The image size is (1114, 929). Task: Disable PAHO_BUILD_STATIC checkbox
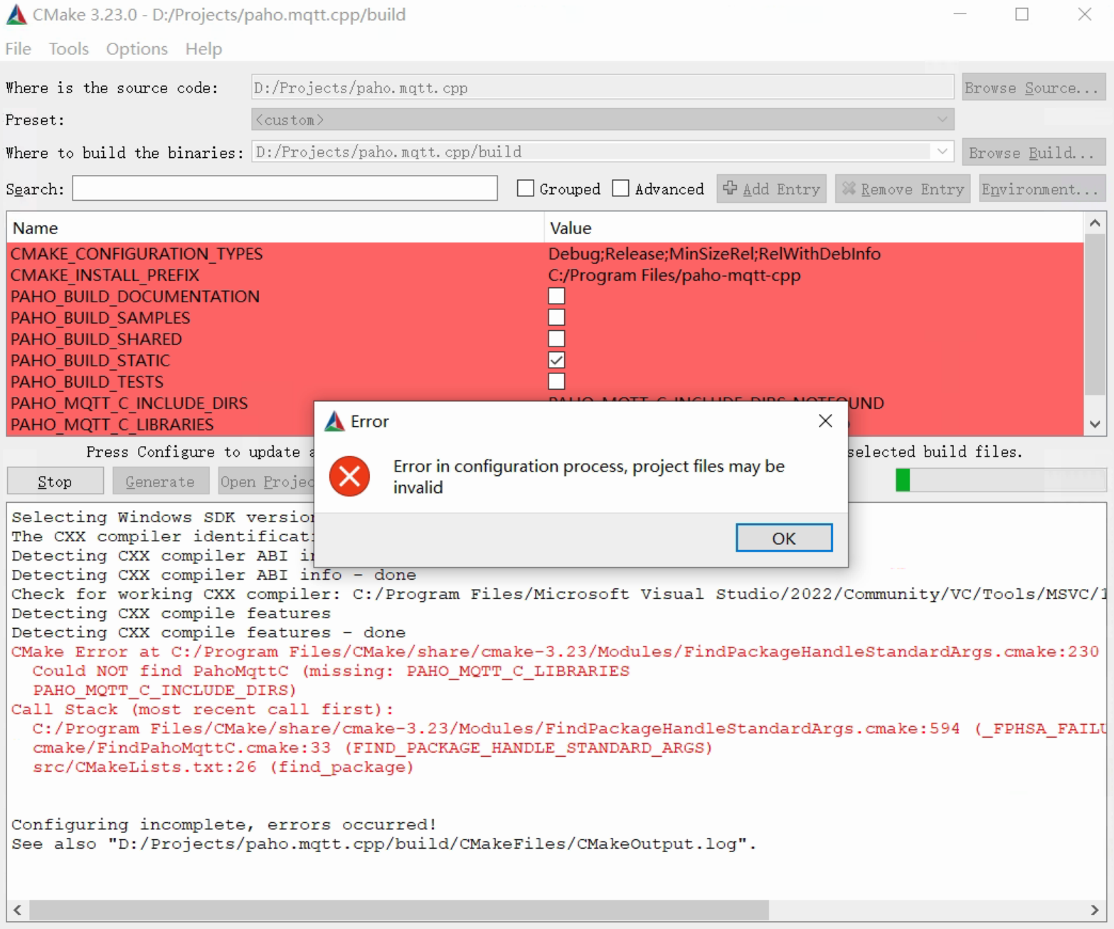(557, 360)
